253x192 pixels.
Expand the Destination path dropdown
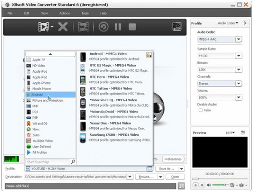[130, 177]
